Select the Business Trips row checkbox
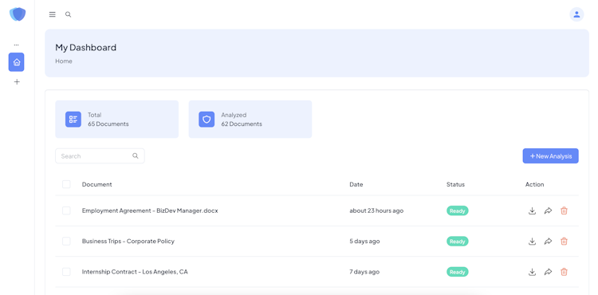This screenshot has width=598, height=295. click(66, 242)
